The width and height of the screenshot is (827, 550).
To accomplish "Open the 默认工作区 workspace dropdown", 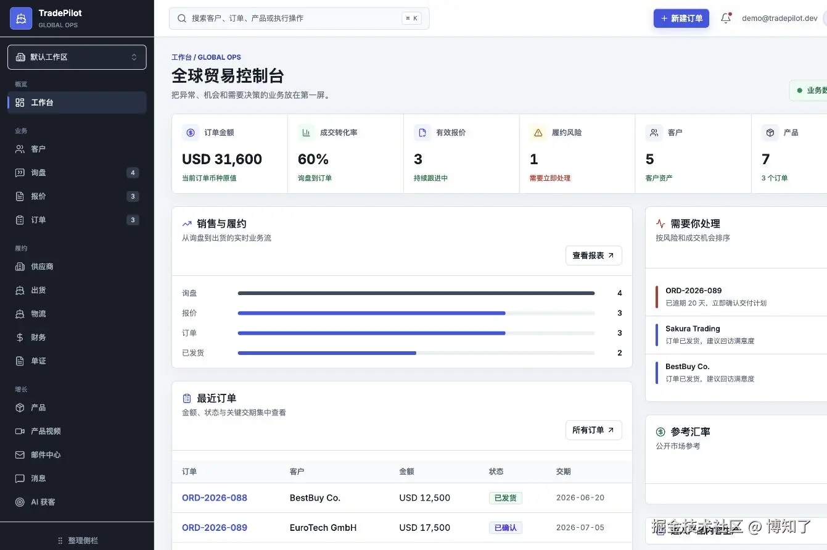I will 77,57.
